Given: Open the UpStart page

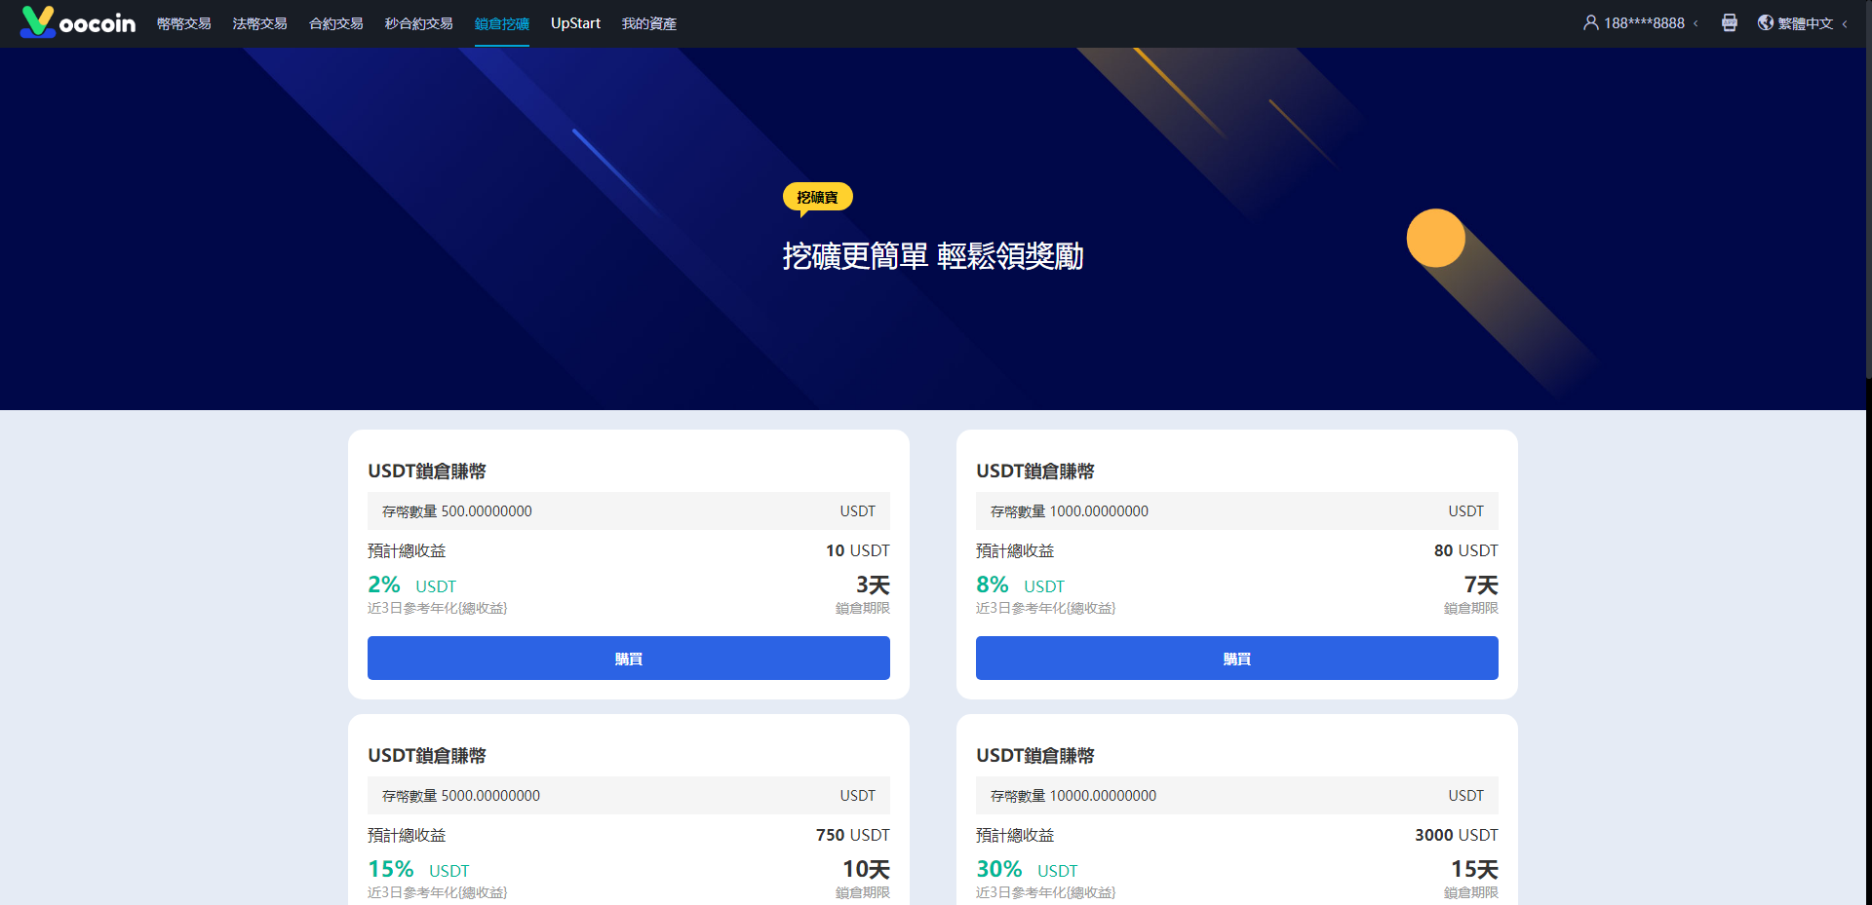Looking at the screenshot, I should pyautogui.click(x=575, y=23).
